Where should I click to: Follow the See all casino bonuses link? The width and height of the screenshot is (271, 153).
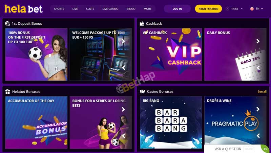pos(262,91)
